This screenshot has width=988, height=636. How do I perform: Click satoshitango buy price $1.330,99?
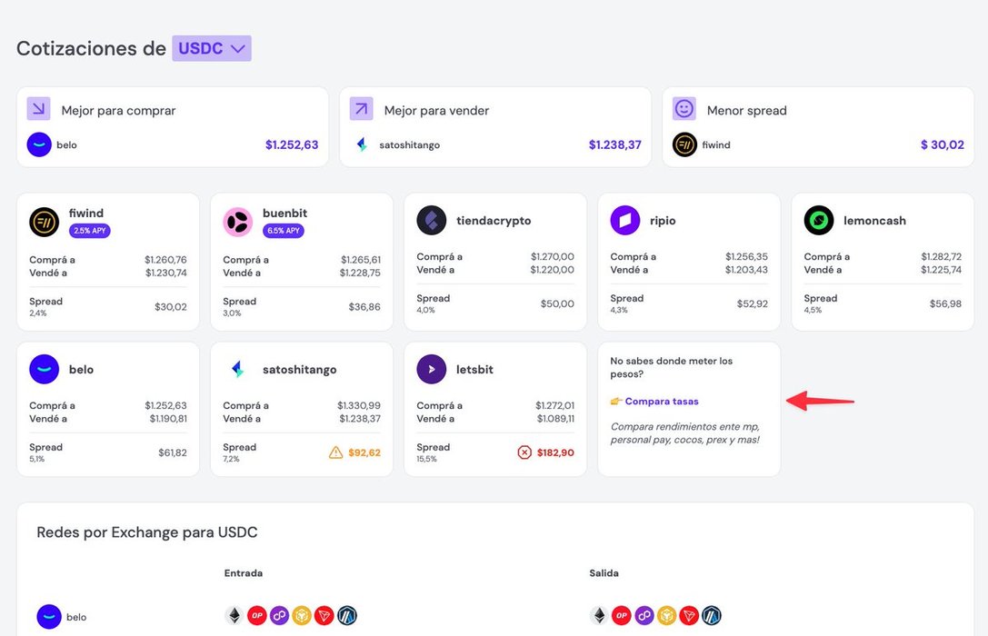[358, 405]
